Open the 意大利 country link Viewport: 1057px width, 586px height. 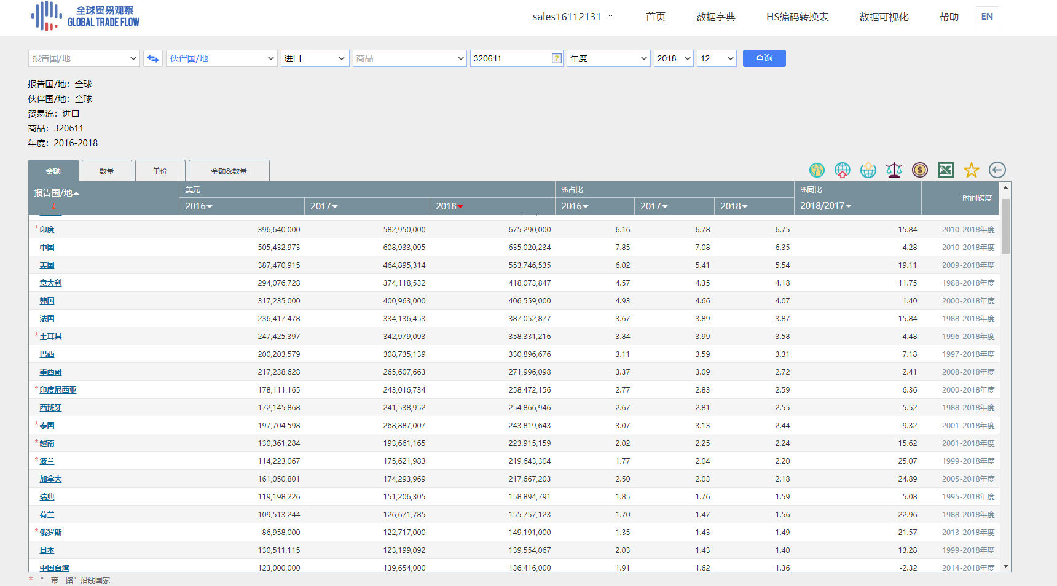[x=50, y=283]
